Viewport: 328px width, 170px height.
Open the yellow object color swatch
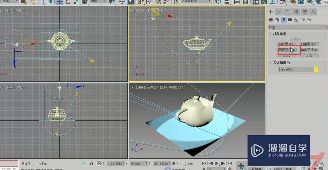[x=316, y=70]
